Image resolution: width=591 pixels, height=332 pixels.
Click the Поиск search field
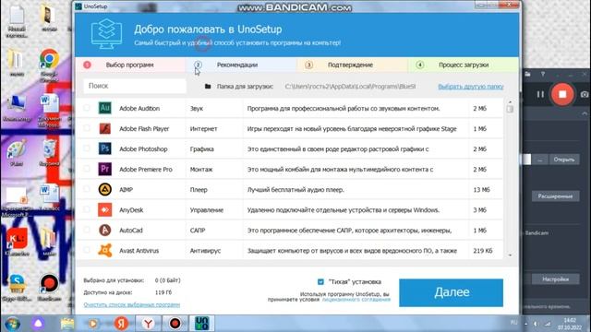[x=135, y=86]
